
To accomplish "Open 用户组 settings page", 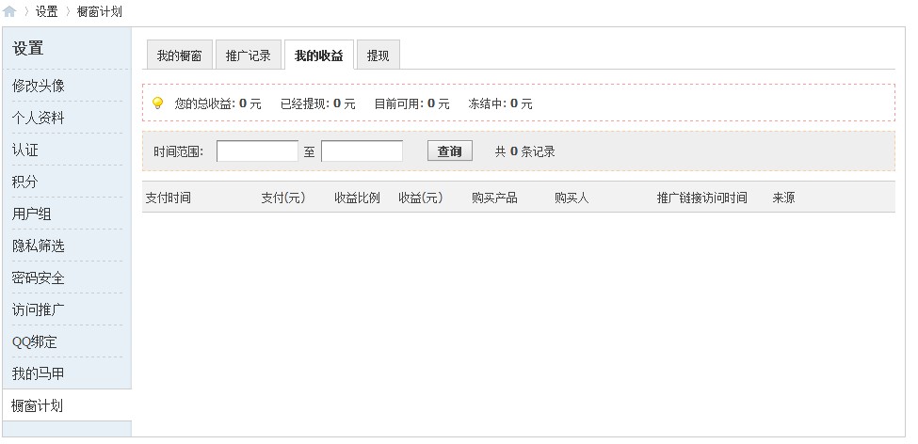I will click(x=32, y=214).
